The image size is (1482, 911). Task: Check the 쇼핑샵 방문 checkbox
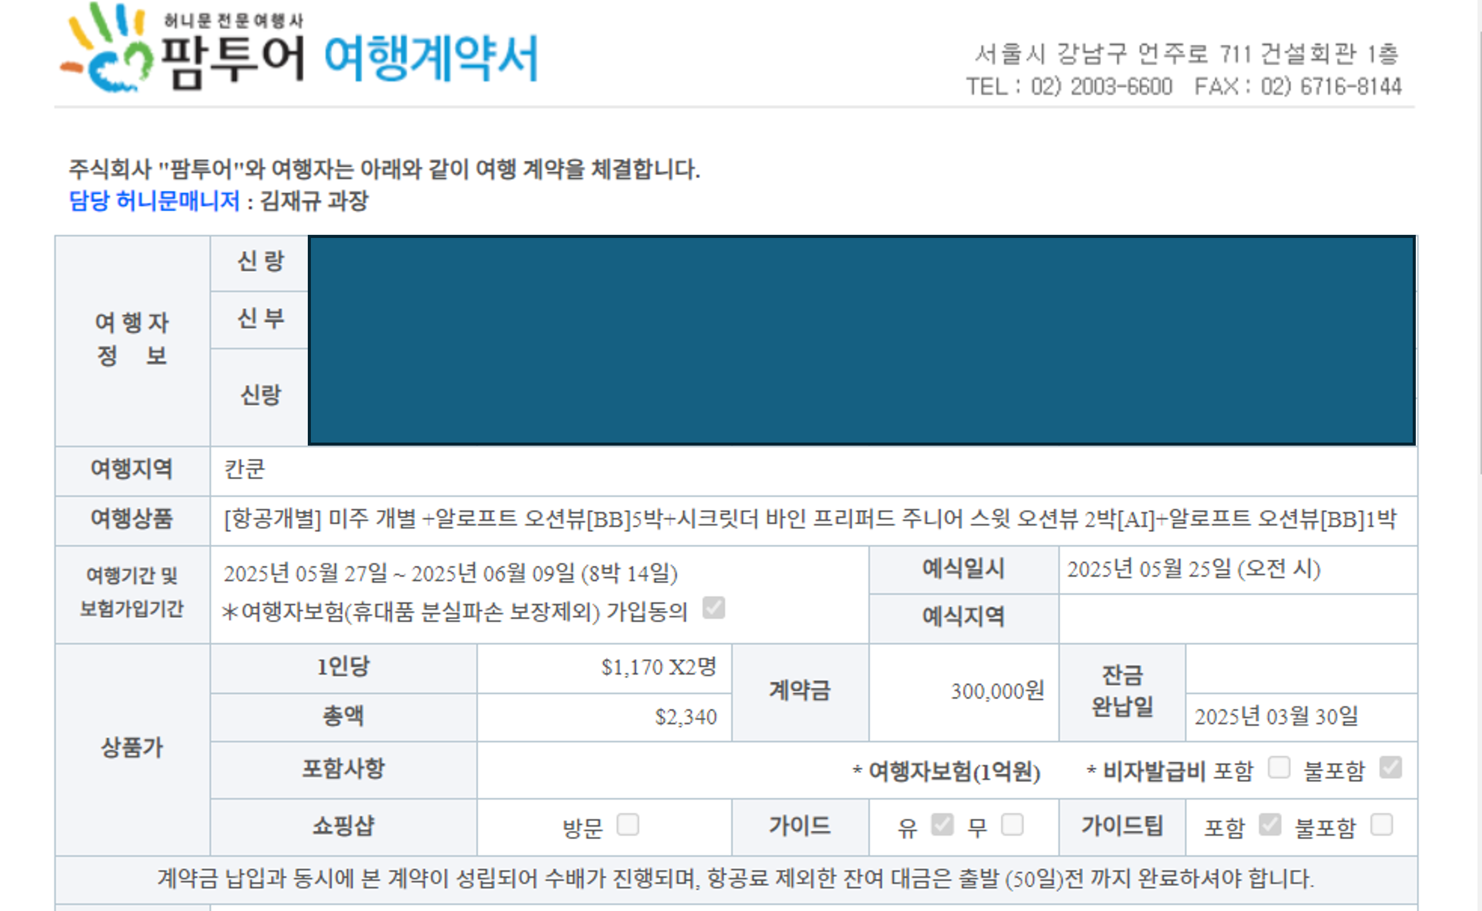pyautogui.click(x=627, y=824)
